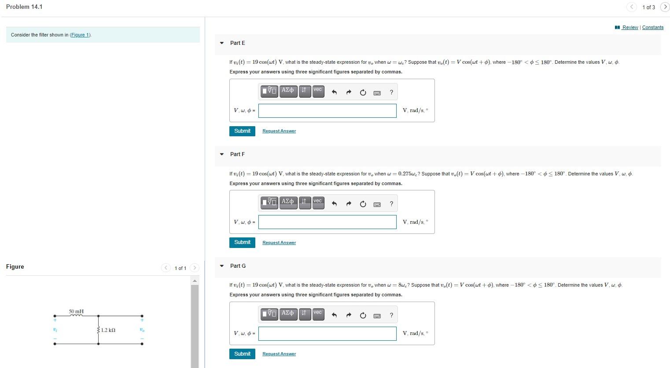Click the vec icon in Part G toolbar
Image resolution: width=670 pixels, height=368 pixels.
pos(318,314)
